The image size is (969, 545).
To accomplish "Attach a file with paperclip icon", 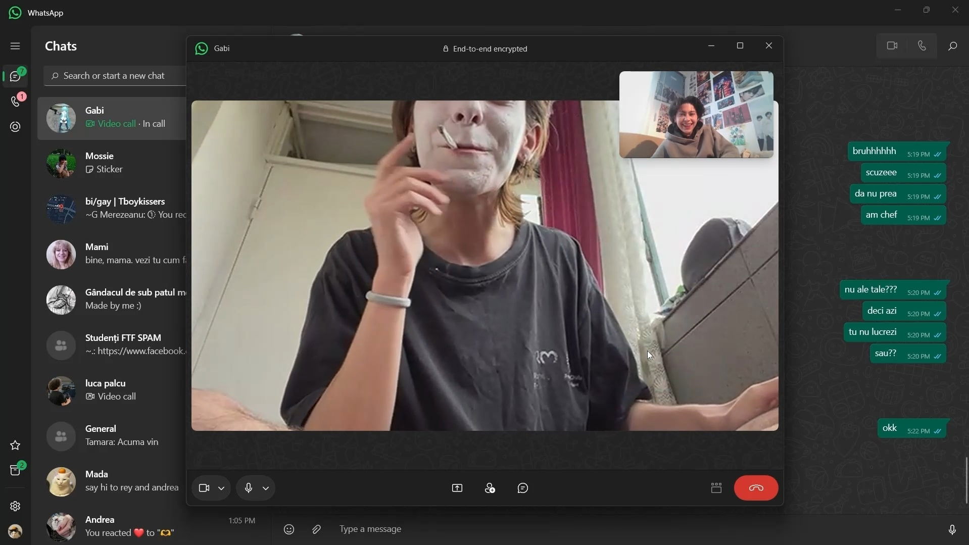I will pyautogui.click(x=316, y=529).
